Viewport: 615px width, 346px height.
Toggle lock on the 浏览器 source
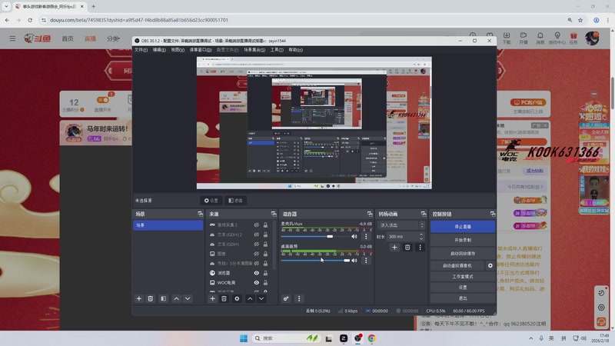(x=265, y=273)
